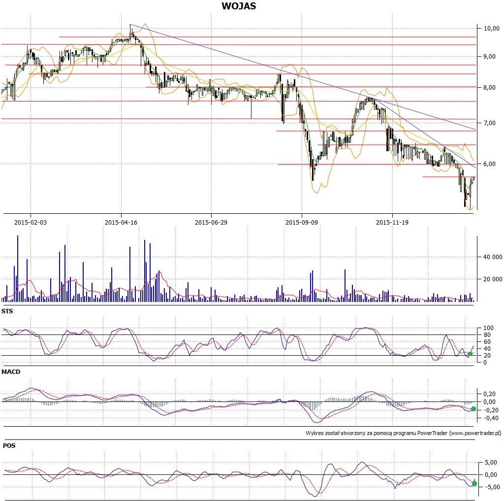The width and height of the screenshot is (504, 501).
Task: Select the 2015-11-19 date label
Action: point(392,222)
